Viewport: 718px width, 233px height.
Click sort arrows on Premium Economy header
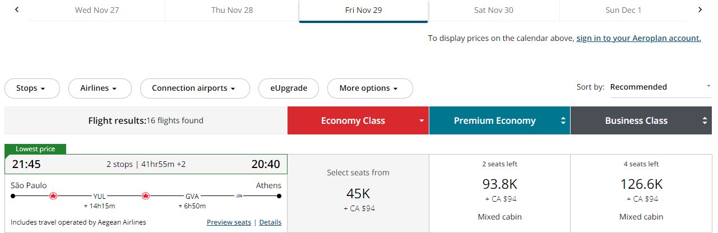(563, 120)
